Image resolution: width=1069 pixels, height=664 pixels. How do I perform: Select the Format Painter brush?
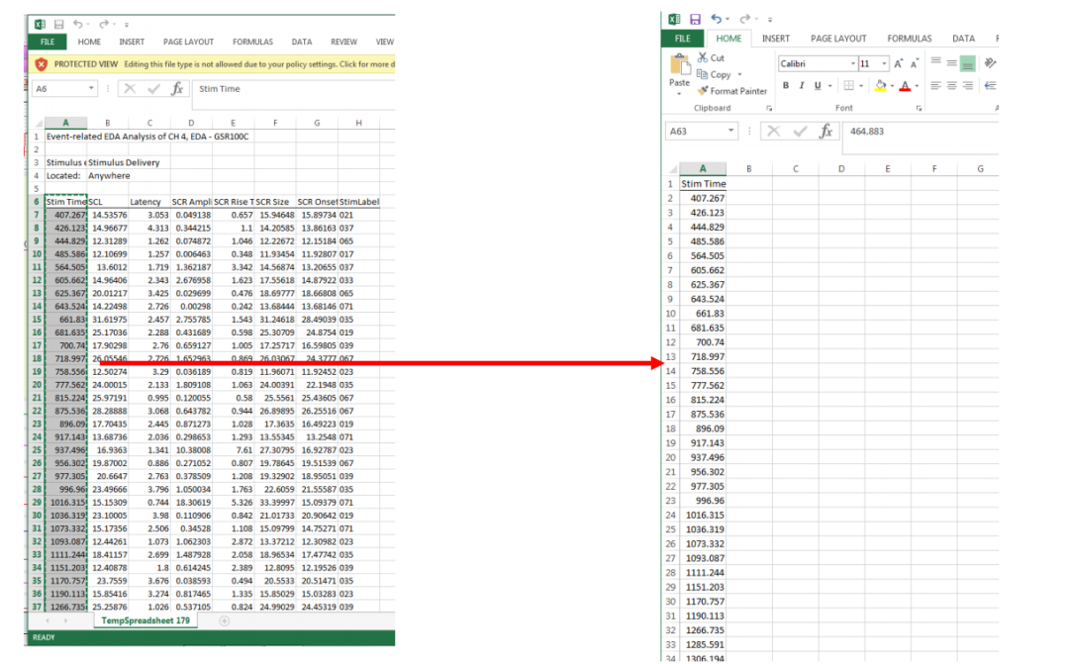pos(703,91)
